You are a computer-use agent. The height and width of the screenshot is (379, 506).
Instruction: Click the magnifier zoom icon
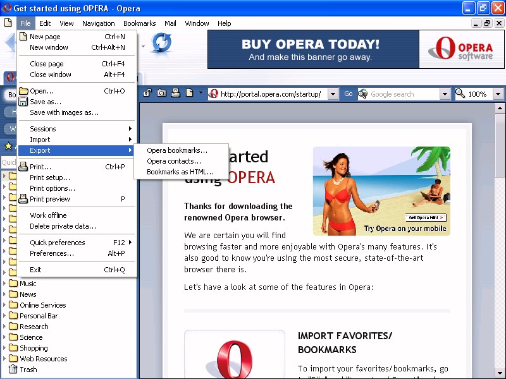pyautogui.click(x=460, y=94)
